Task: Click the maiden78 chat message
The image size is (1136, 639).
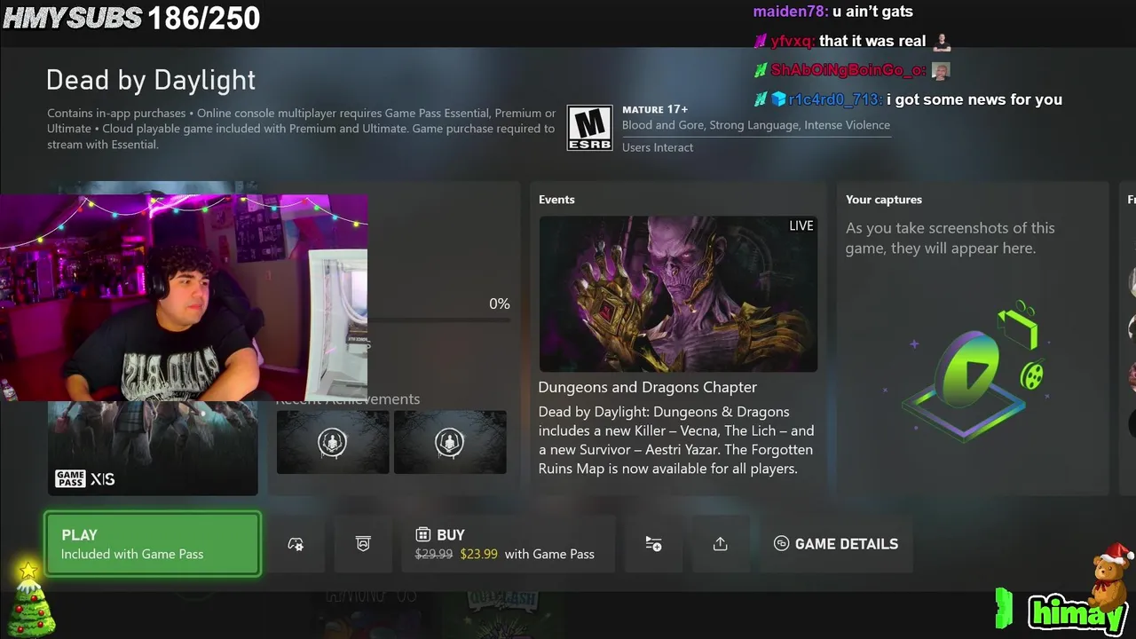Action: [x=832, y=12]
